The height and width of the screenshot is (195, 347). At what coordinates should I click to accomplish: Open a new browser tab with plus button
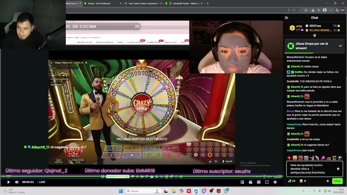pos(208,4)
